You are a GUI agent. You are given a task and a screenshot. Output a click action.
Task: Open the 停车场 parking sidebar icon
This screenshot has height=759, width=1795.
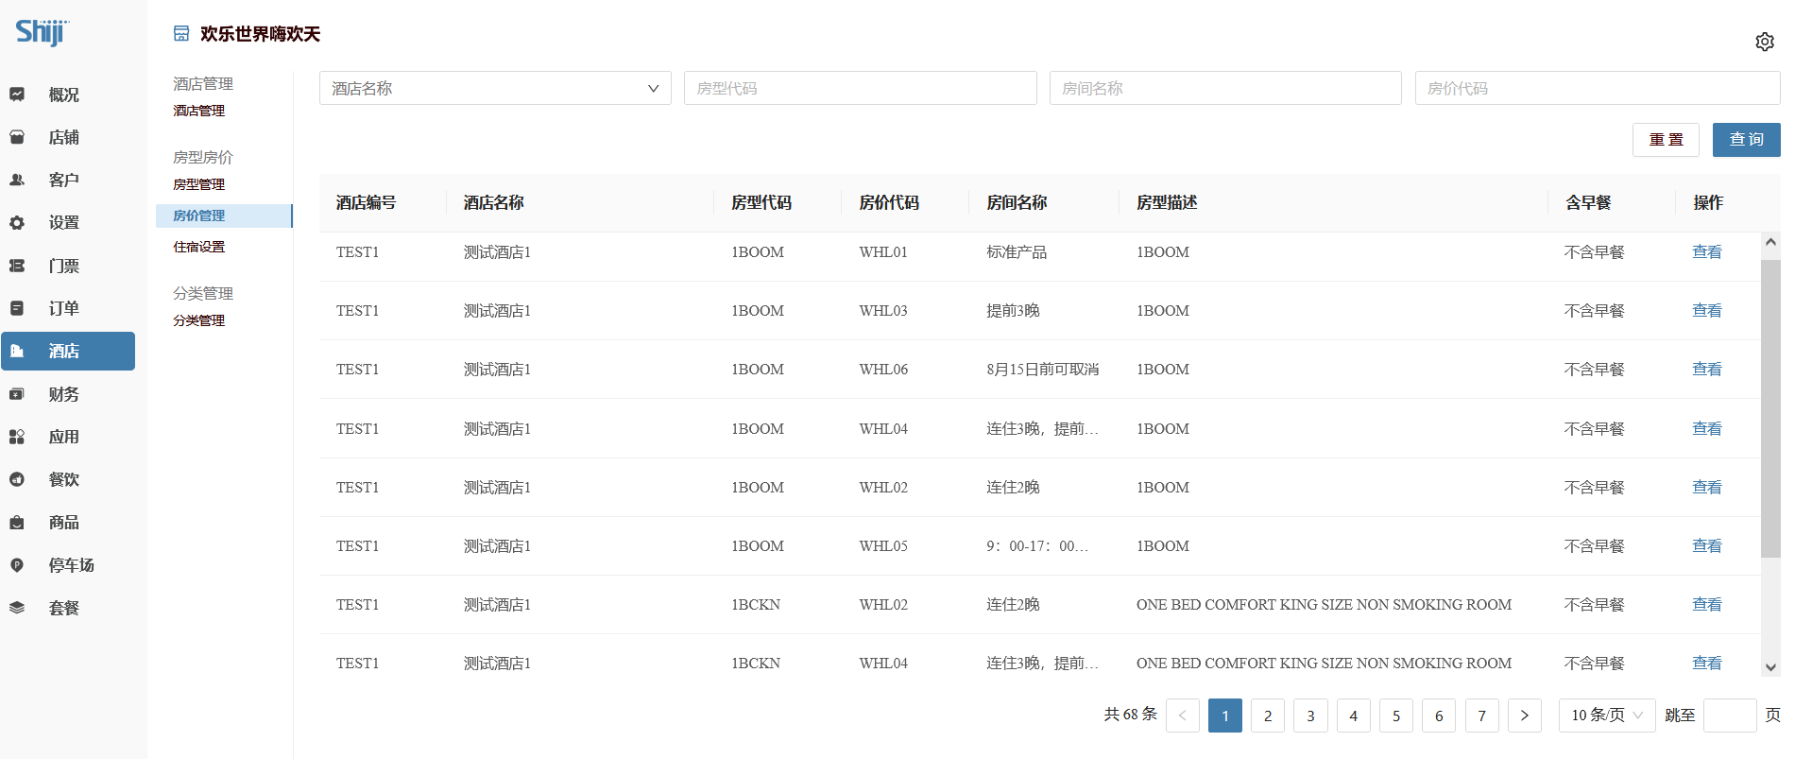pos(17,565)
